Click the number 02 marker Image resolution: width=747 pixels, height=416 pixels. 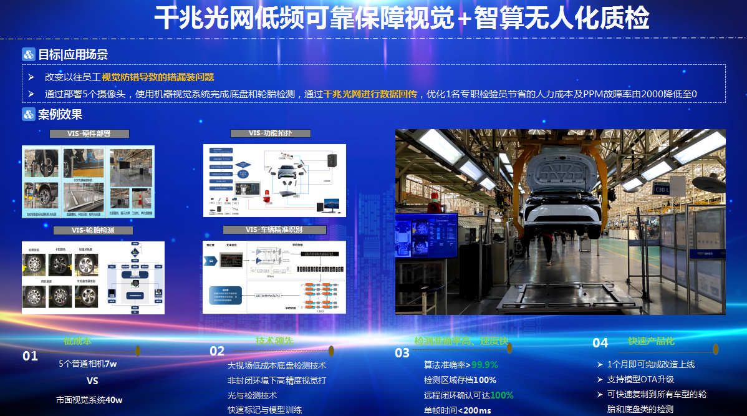coord(217,351)
